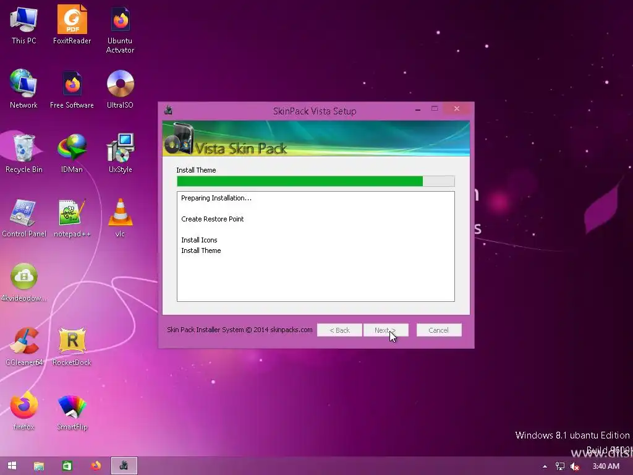Viewport: 633px width, 475px height.
Task: Open Free Software desktop icon
Action: 72,89
